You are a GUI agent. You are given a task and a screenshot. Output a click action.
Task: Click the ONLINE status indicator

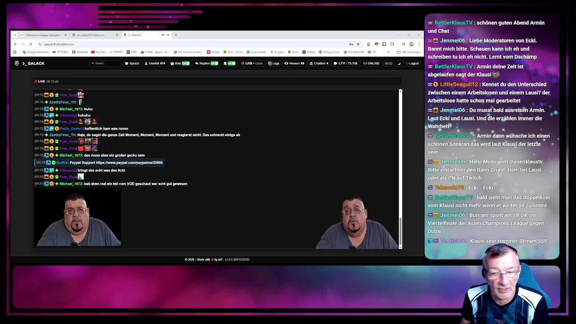(x=371, y=63)
